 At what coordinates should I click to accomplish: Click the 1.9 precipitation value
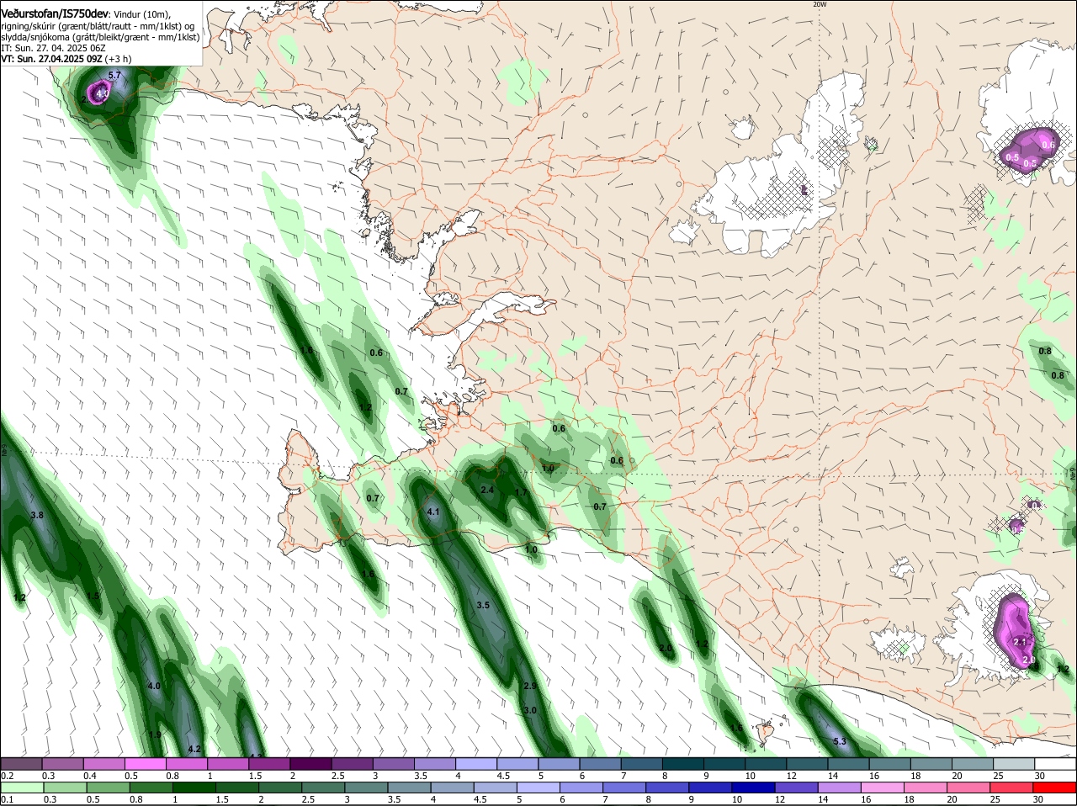[x=155, y=735]
